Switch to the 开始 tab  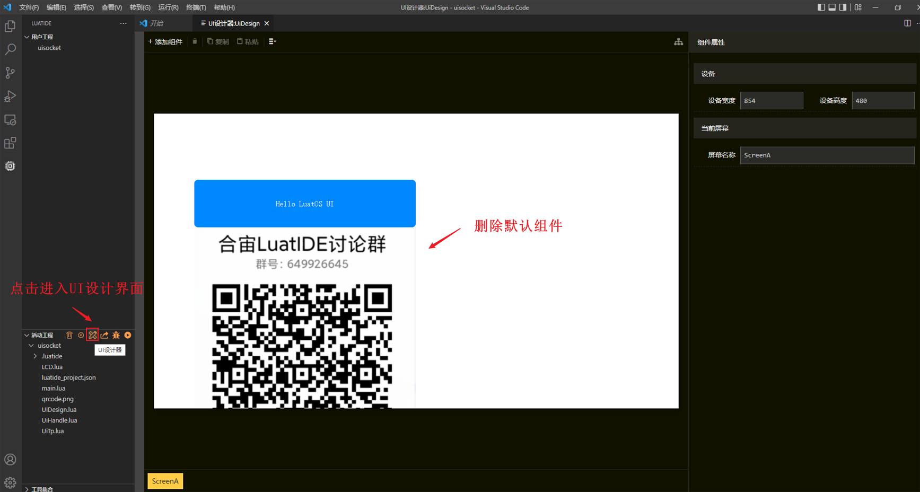click(x=157, y=23)
